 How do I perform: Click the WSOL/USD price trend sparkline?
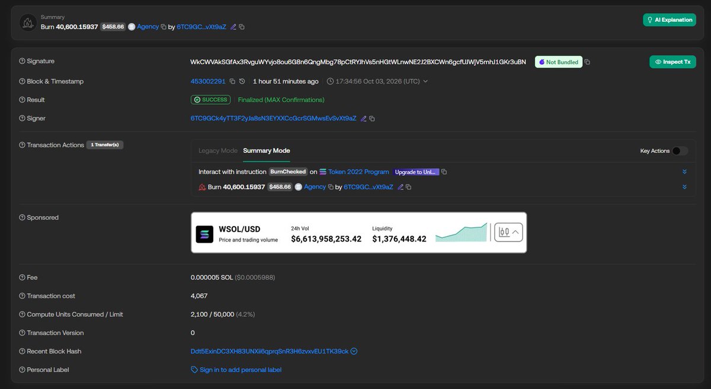[462, 232]
